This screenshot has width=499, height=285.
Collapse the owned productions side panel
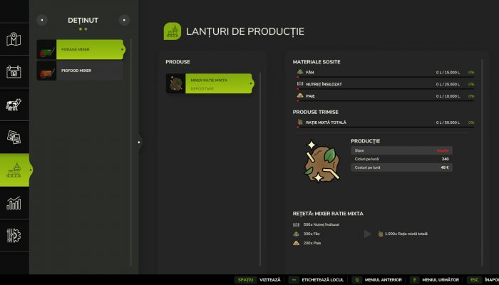139,142
